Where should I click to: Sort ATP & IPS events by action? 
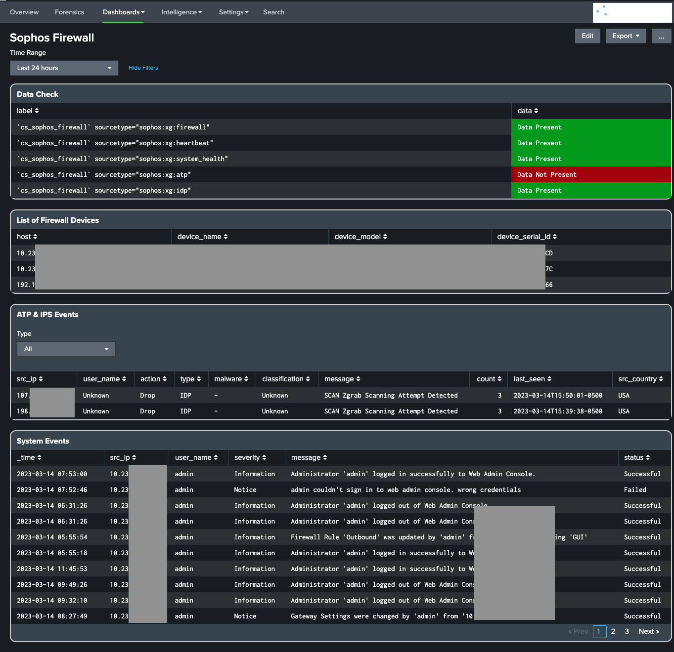tap(153, 379)
